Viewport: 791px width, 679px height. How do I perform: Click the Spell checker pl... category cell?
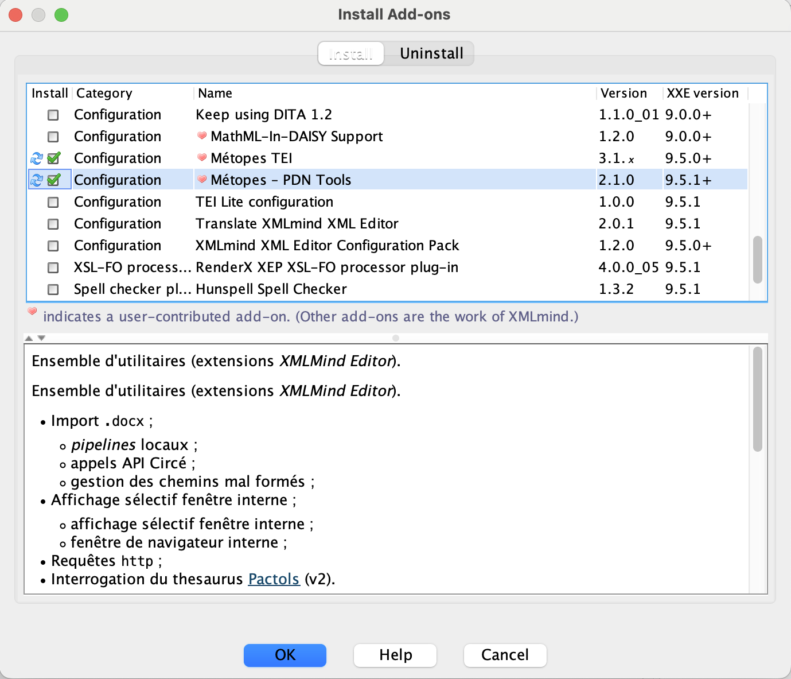tap(133, 289)
